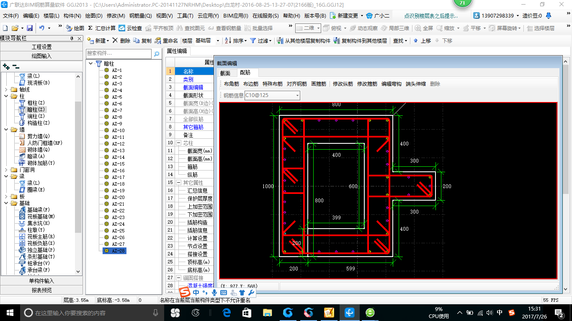
Task: Run 汇总计算 summary calculation
Action: click(102, 28)
